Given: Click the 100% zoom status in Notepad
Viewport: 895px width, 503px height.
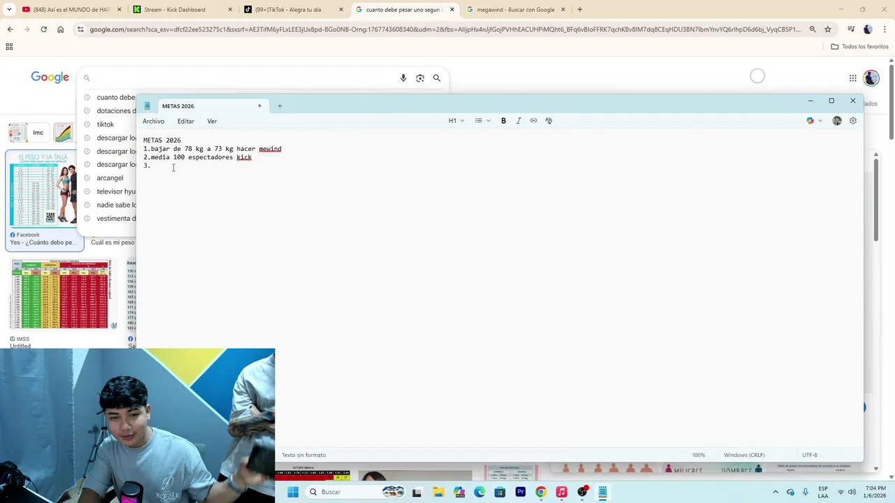Looking at the screenshot, I should [x=699, y=455].
